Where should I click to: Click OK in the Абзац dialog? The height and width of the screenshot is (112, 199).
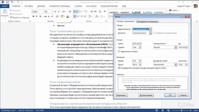(x=170, y=95)
